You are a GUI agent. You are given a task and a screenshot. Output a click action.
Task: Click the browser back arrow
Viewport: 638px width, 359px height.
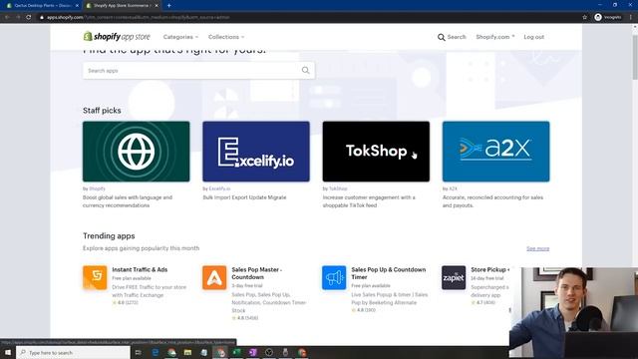(x=7, y=17)
